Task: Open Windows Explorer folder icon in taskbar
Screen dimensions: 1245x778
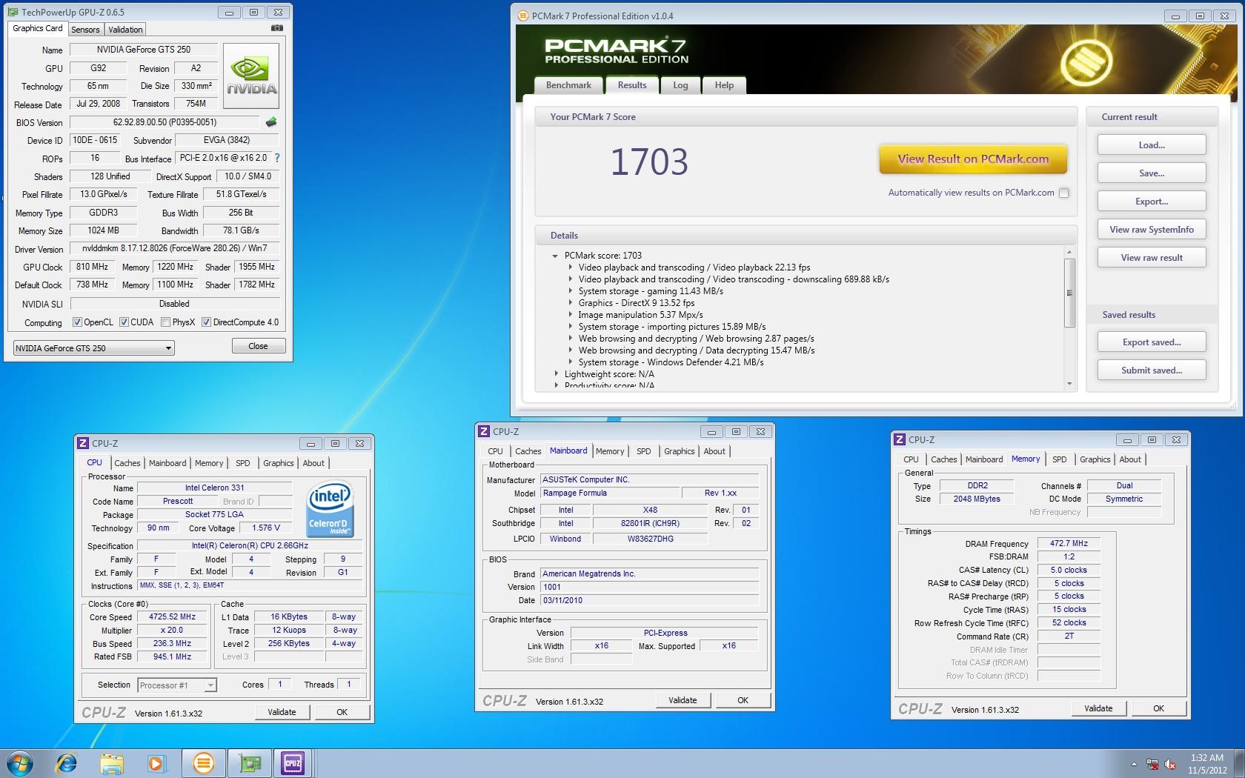Action: pos(112,762)
